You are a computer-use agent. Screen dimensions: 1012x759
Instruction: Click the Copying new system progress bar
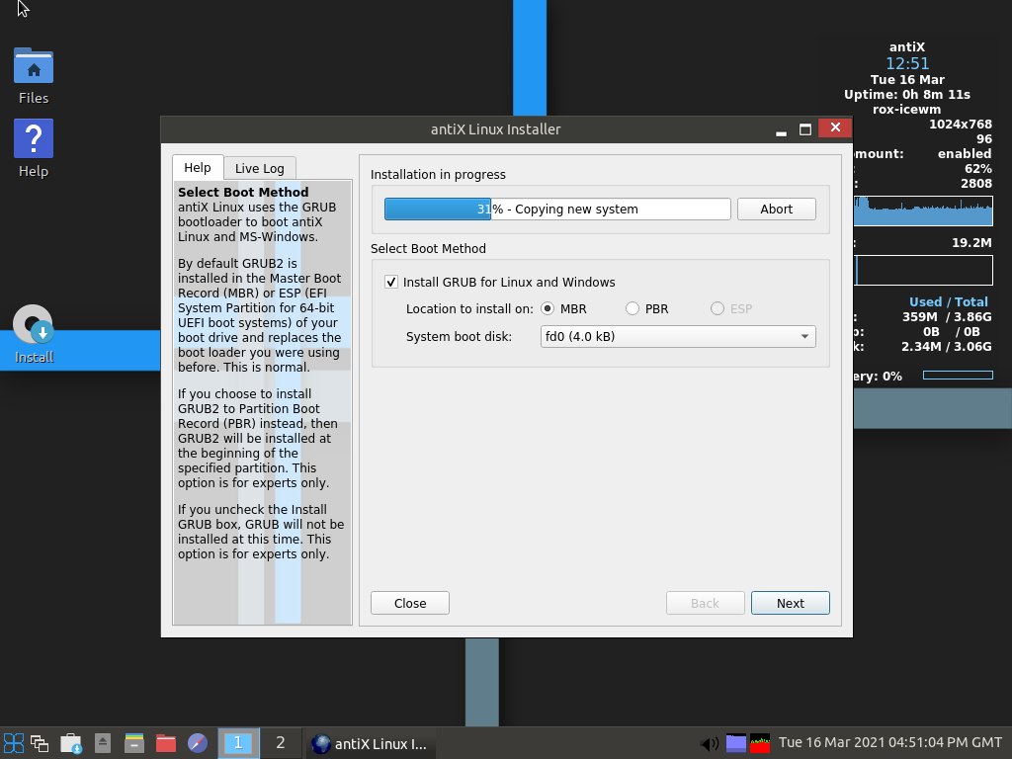[x=557, y=210]
